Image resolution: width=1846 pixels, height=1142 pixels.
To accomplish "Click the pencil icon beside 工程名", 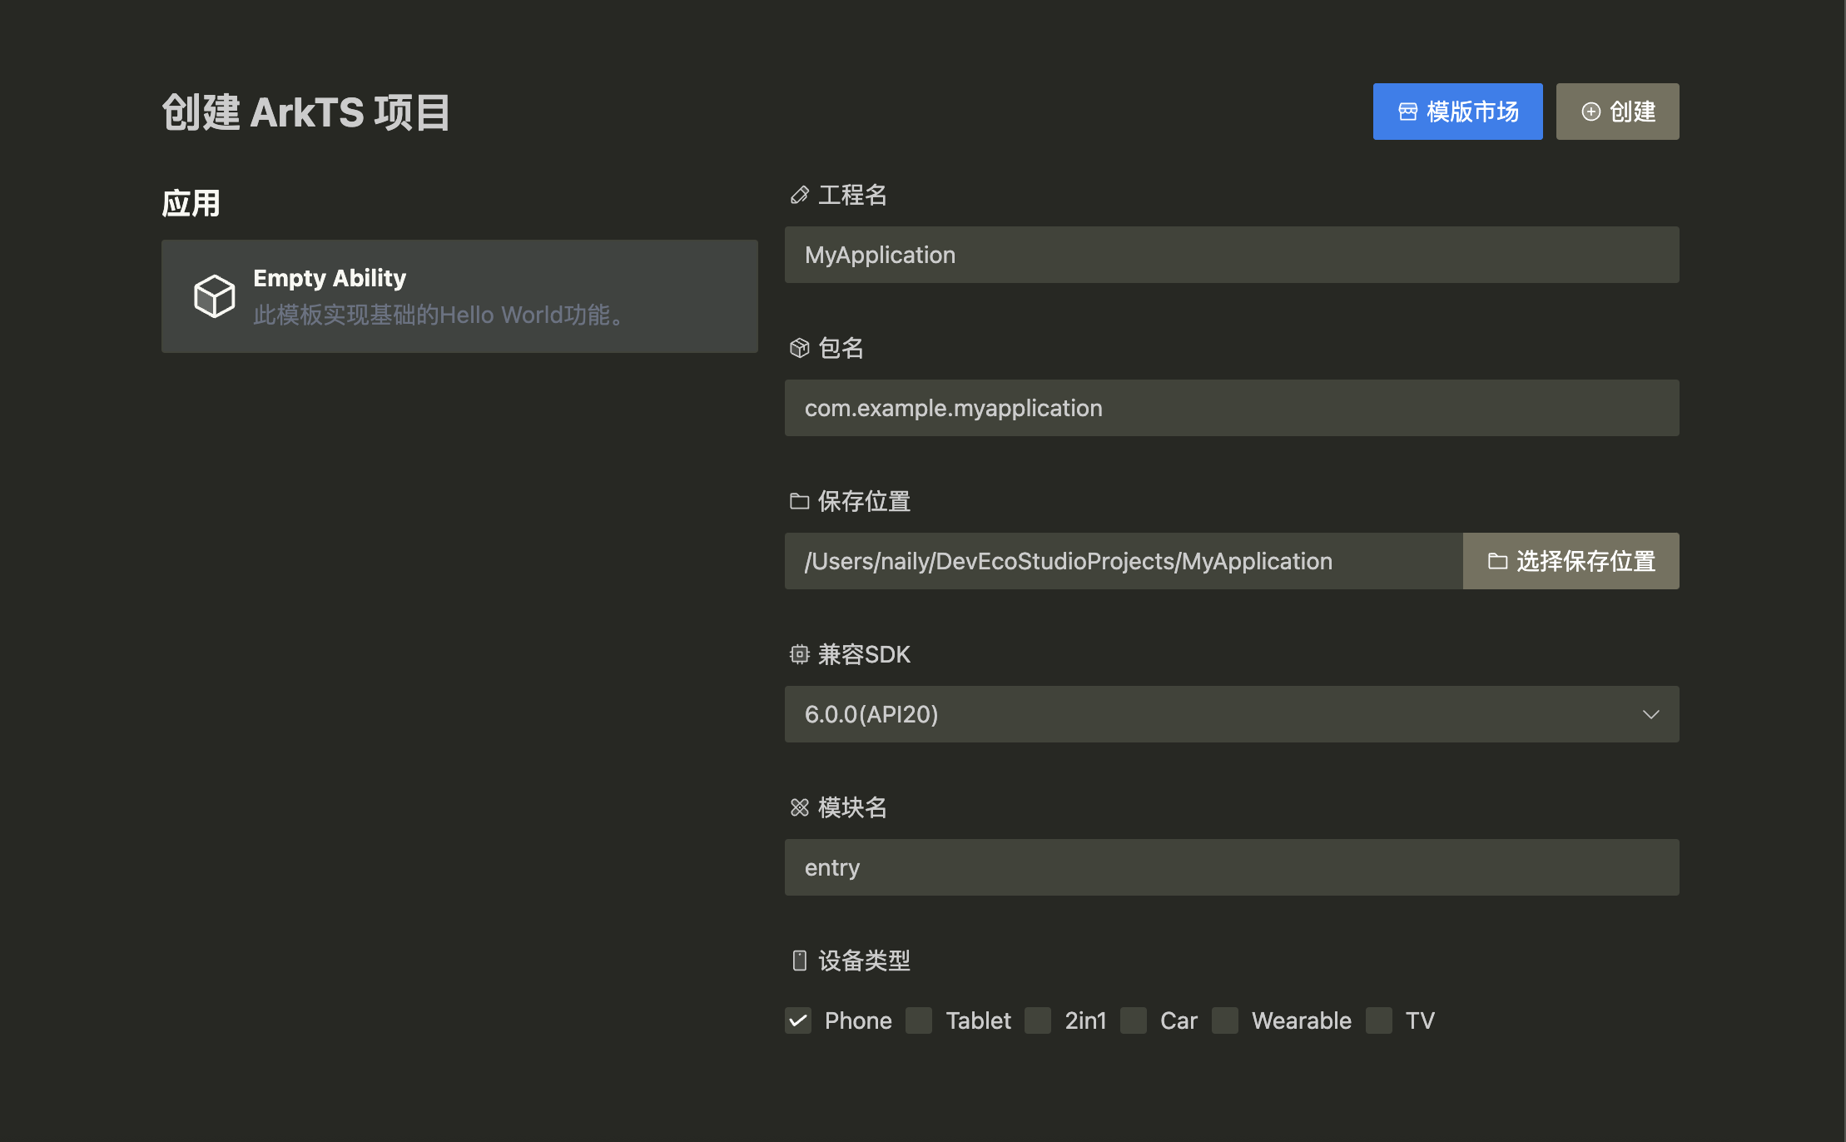I will [799, 196].
